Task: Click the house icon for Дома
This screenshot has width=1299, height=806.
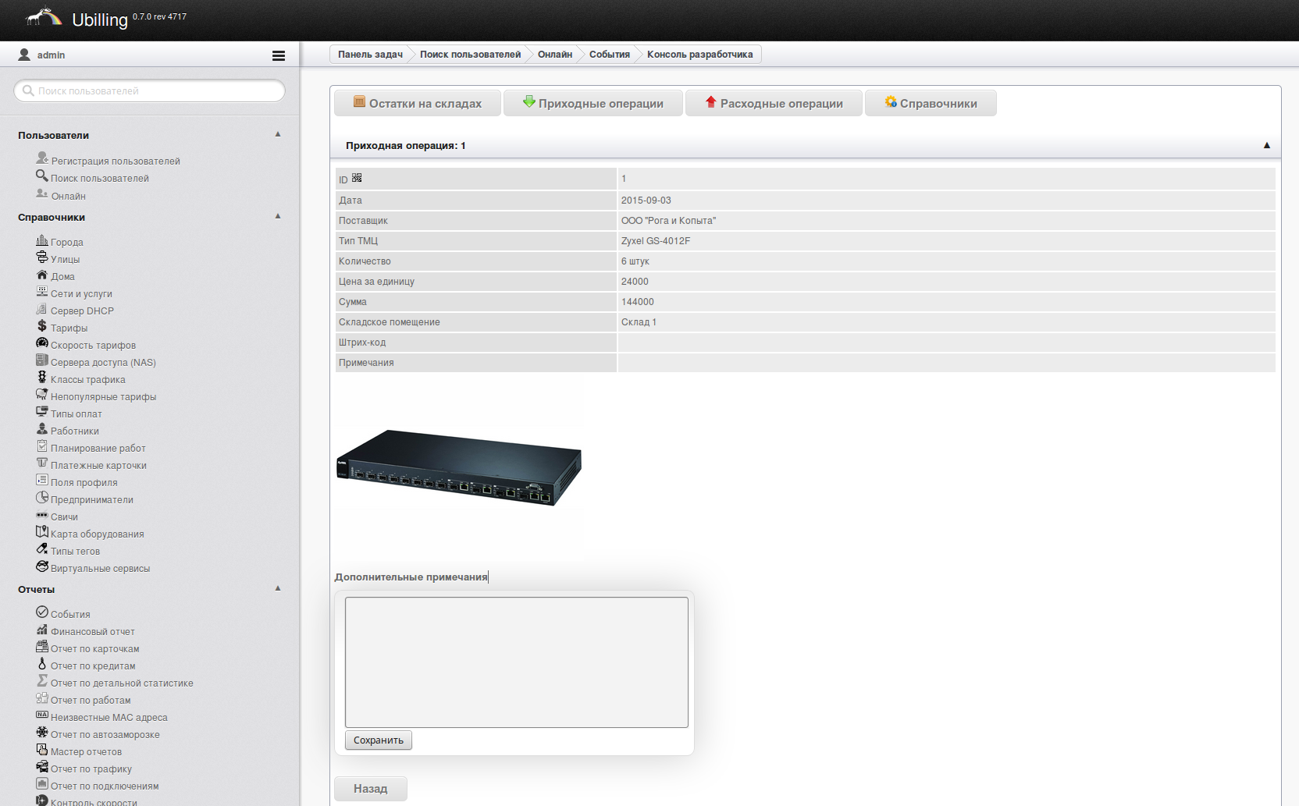Action: 42,275
